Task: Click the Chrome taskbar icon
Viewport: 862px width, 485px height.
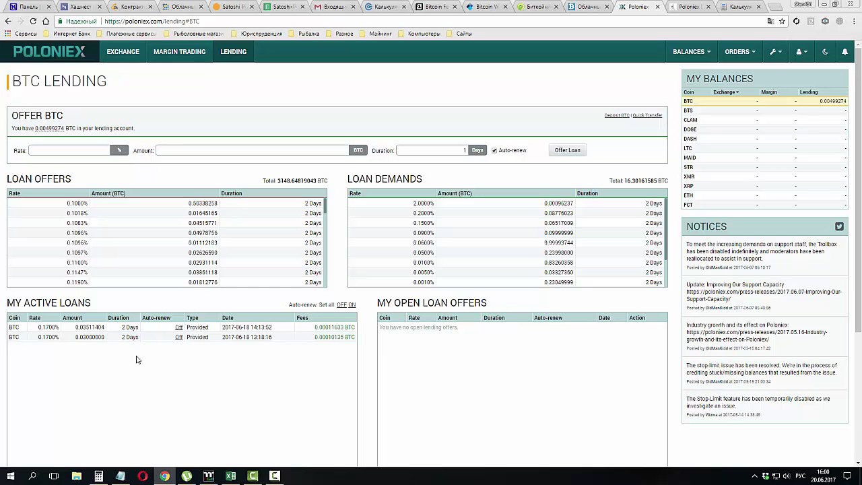Action: click(x=164, y=476)
